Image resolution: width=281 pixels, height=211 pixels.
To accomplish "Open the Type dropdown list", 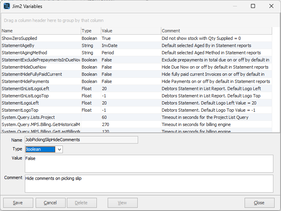I will click(x=60, y=149).
